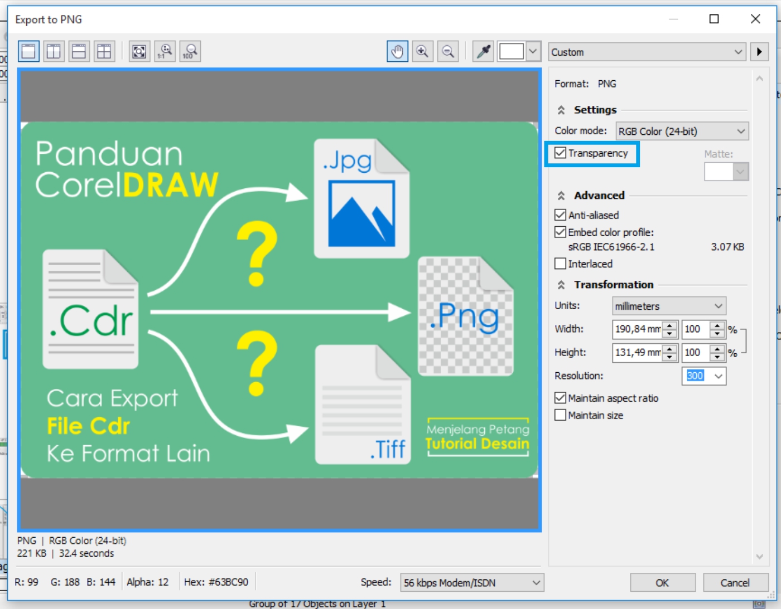Uncheck Maintain aspect ratio
Screen dimensions: 781x609
pyautogui.click(x=560, y=398)
